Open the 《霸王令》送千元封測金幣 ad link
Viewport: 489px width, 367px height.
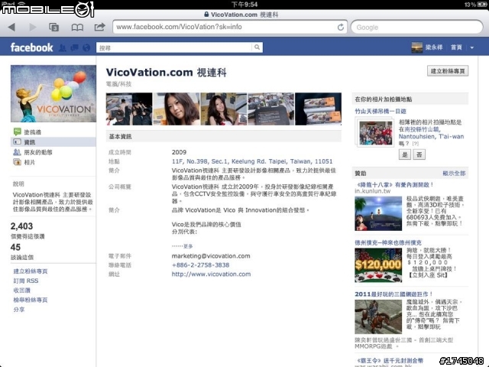390,360
